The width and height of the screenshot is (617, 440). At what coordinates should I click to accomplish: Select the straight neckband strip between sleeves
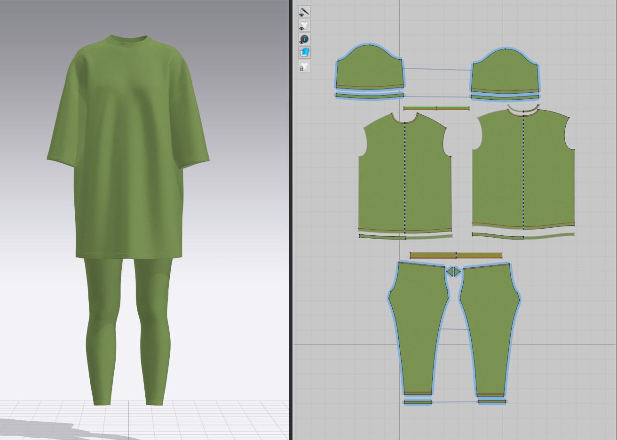436,108
